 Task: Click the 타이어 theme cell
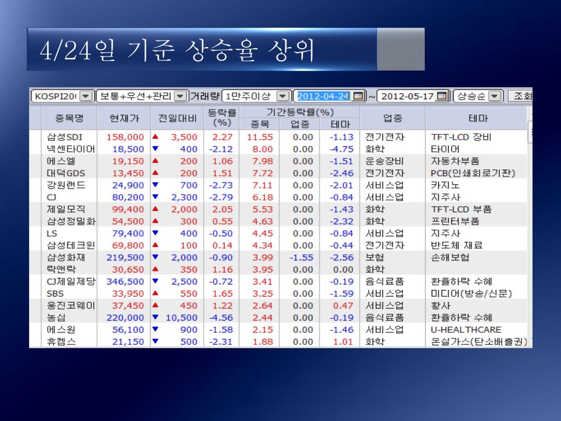445,149
